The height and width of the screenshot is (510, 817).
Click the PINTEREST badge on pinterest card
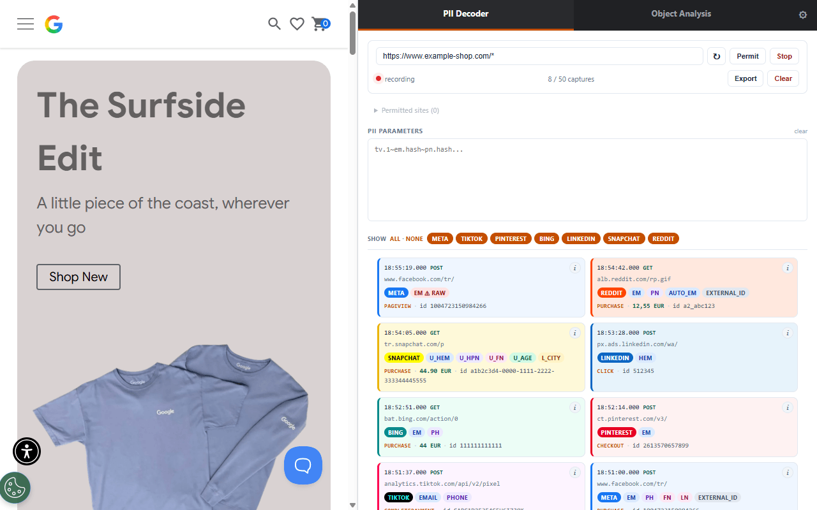[617, 432]
